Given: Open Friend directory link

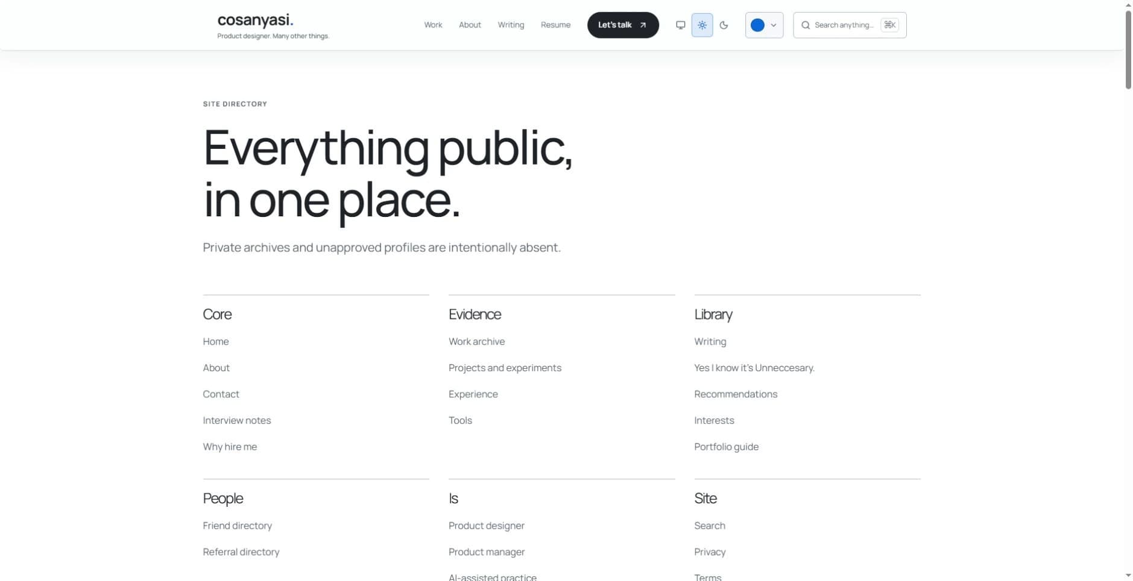Looking at the screenshot, I should pos(238,526).
